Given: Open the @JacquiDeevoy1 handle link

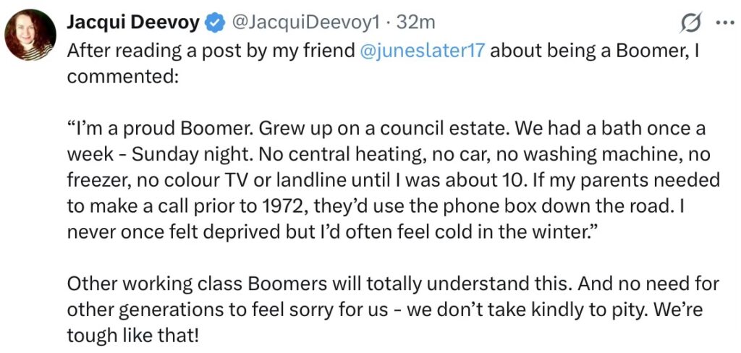Looking at the screenshot, I should pos(305,23).
